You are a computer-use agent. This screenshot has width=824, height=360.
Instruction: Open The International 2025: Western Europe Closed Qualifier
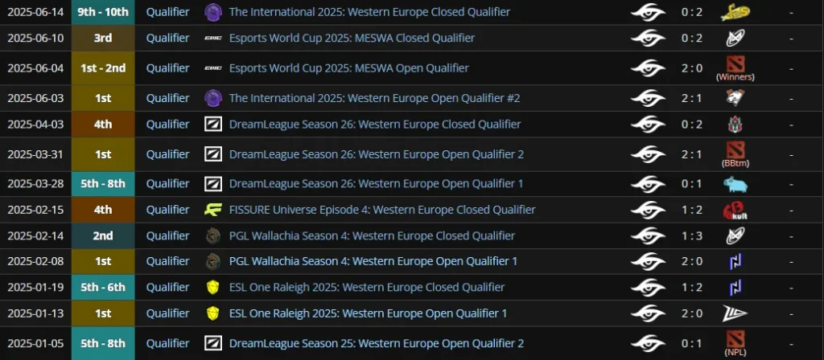tap(369, 11)
